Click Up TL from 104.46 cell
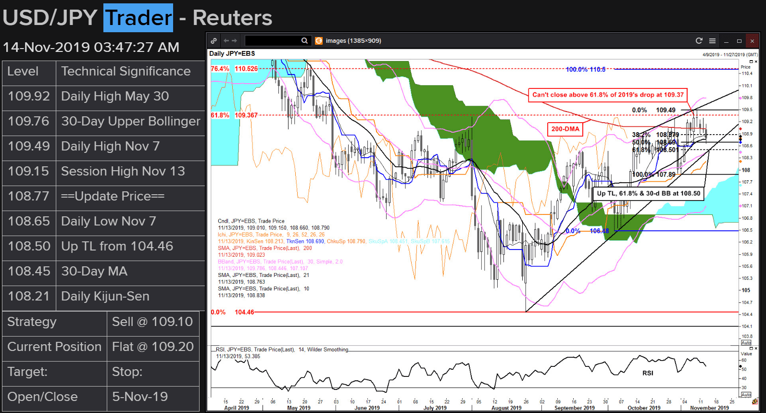766x413 pixels. point(130,248)
